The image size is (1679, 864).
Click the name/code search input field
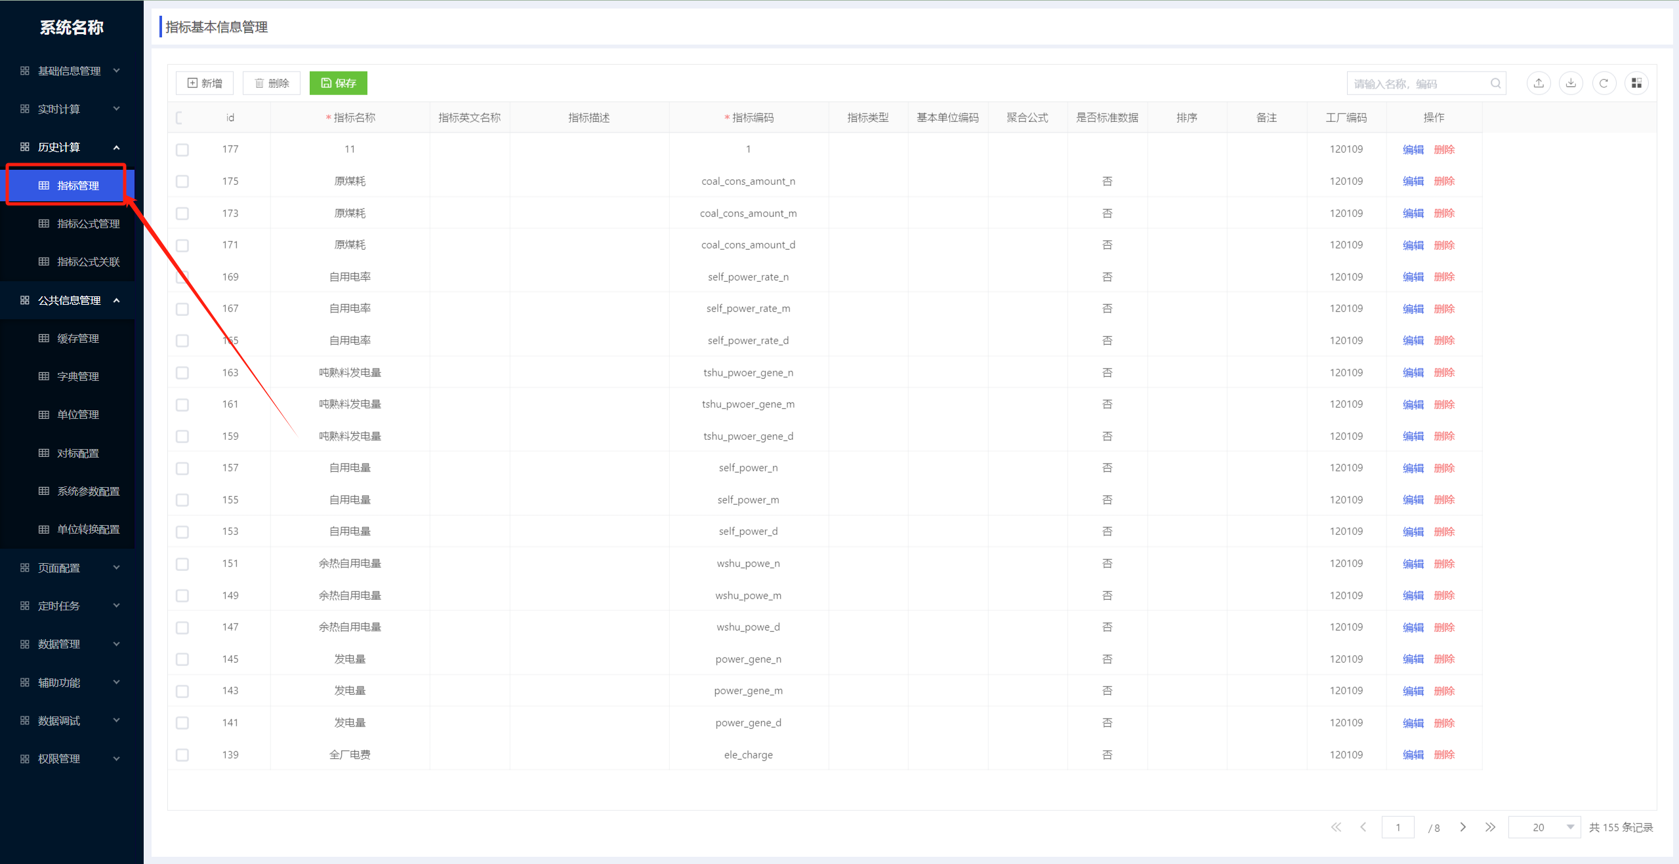click(x=1426, y=83)
